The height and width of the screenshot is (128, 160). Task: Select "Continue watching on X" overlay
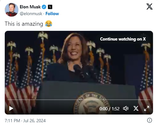click(x=123, y=39)
